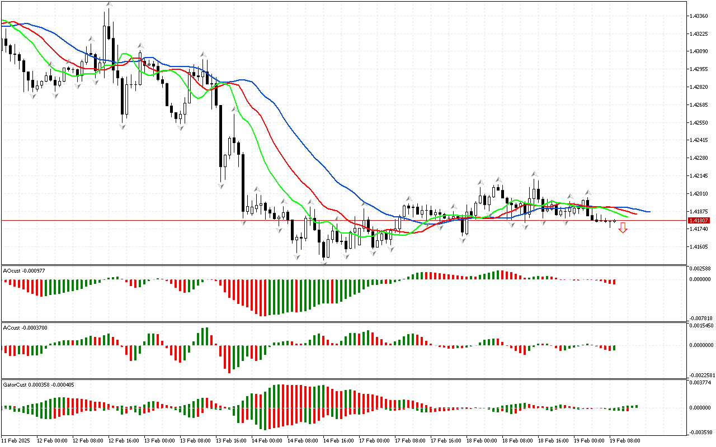Click the 18 Feb 00:00 time label
Image resolution: width=716 pixels, height=447 pixels.
[482, 441]
